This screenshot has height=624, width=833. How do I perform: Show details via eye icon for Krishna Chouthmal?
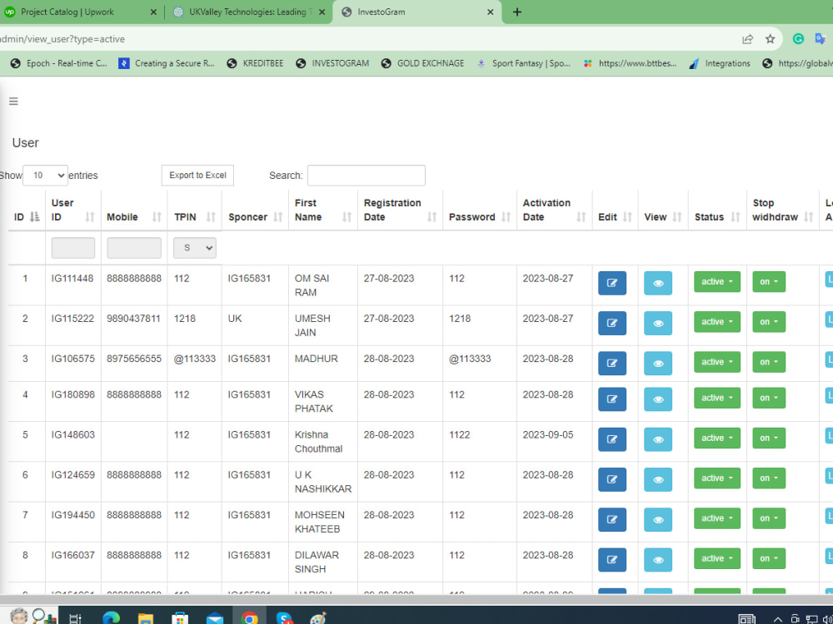click(657, 439)
